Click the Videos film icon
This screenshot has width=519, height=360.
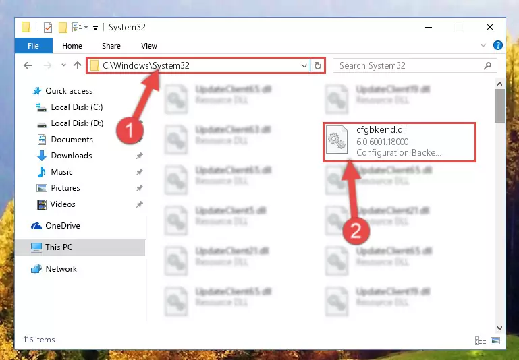42,204
